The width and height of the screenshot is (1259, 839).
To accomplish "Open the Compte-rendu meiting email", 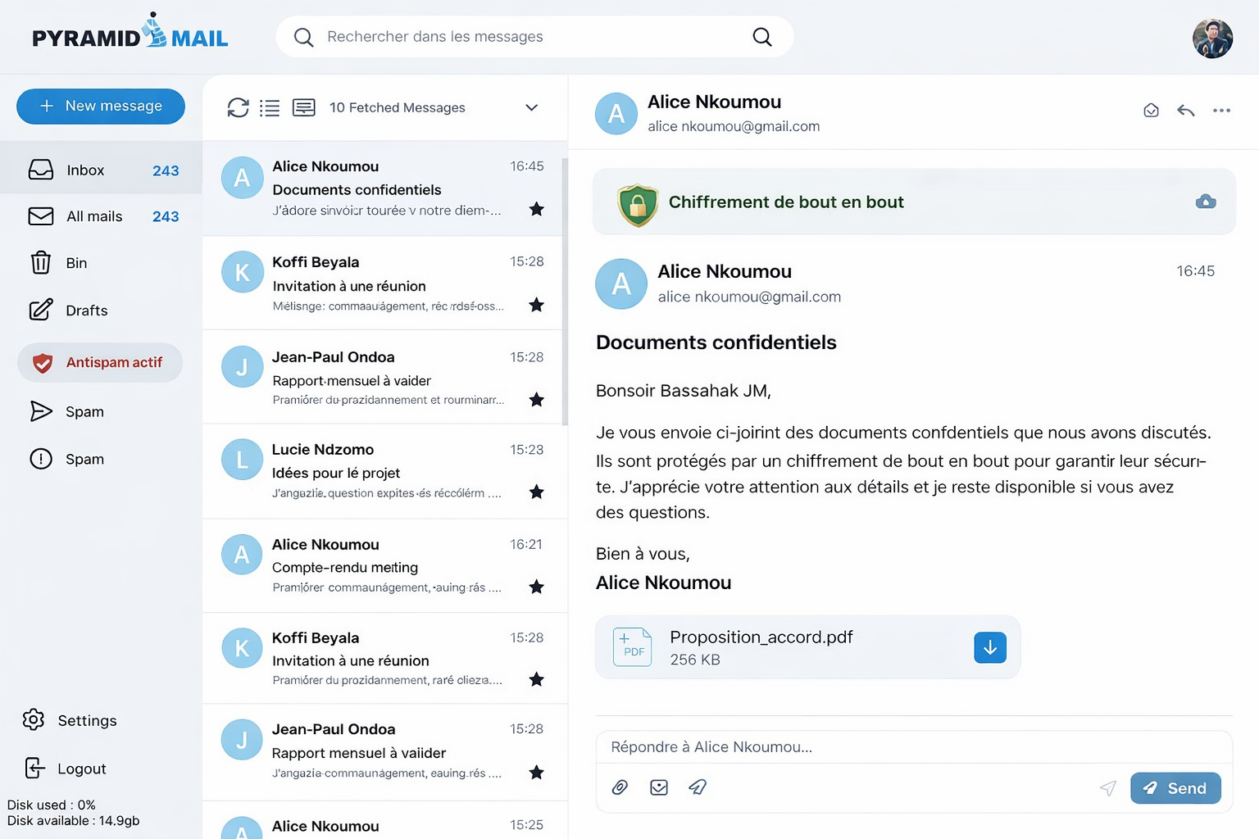I will (x=383, y=565).
